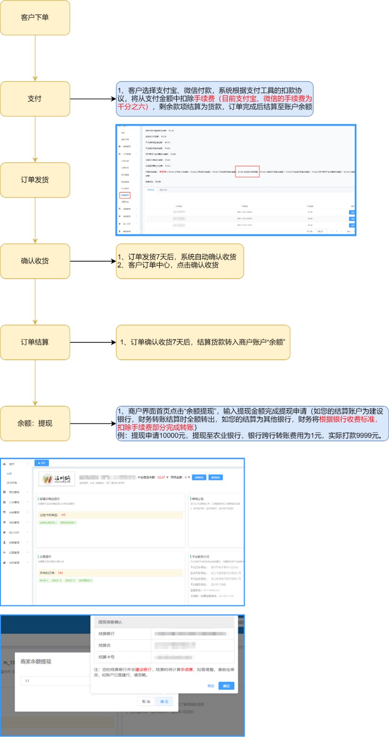The width and height of the screenshot is (389, 737).
Task: Click the note about 结算货款转入商户账户“余额”
Action: coord(203,342)
